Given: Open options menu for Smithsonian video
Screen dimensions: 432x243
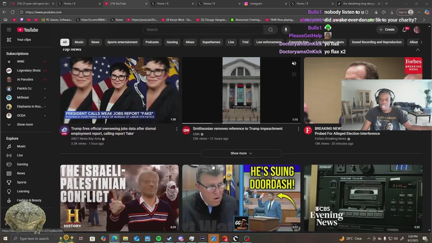Looking at the screenshot, I should coord(298,129).
